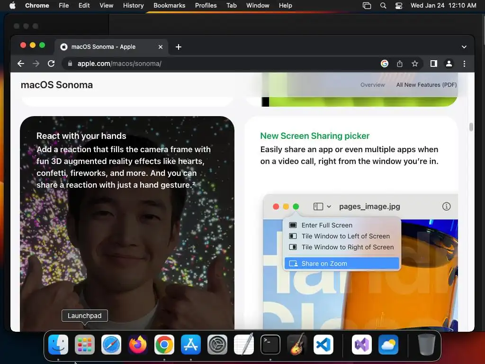Open the cloud app dock icon
The image size is (485, 364).
coord(388,345)
